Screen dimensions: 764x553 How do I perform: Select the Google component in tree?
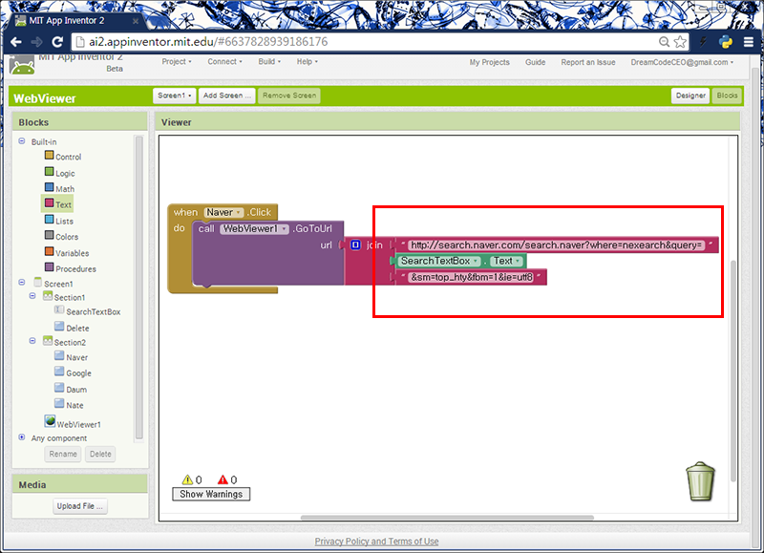73,372
